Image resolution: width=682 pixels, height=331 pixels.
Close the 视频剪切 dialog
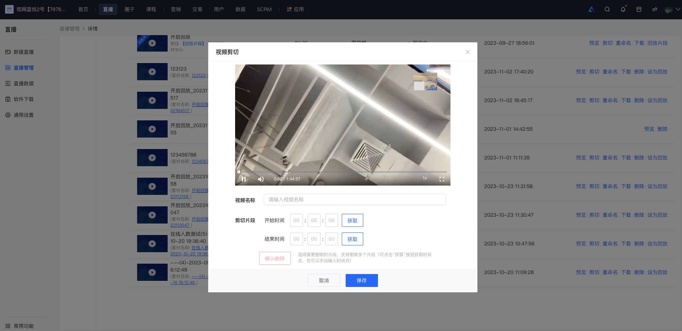(x=468, y=52)
